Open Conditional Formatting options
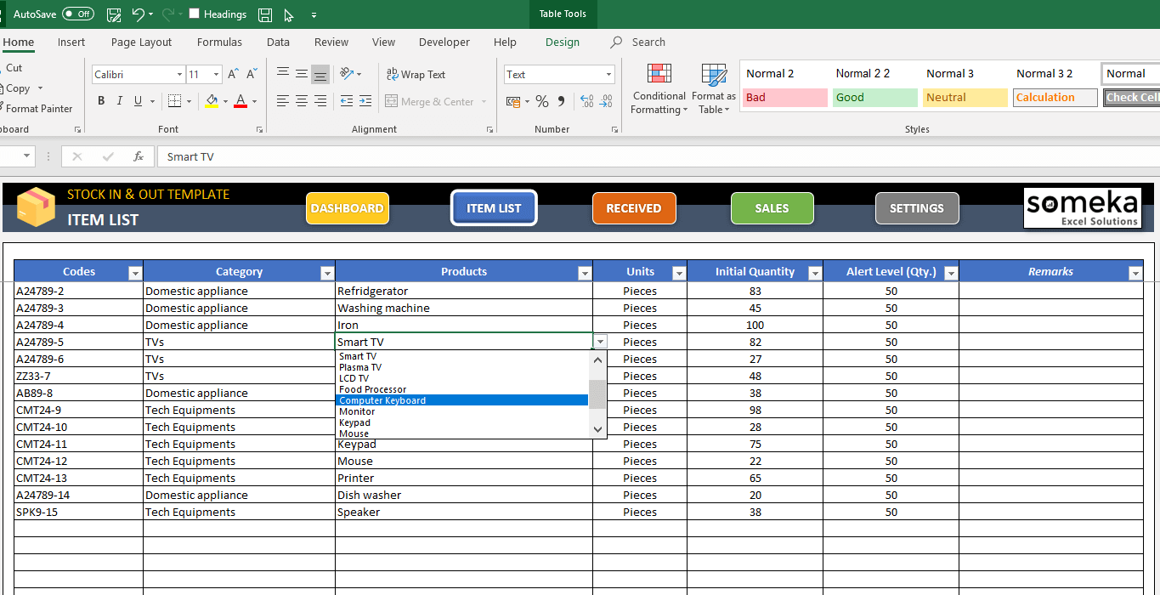The width and height of the screenshot is (1160, 595). pos(659,89)
